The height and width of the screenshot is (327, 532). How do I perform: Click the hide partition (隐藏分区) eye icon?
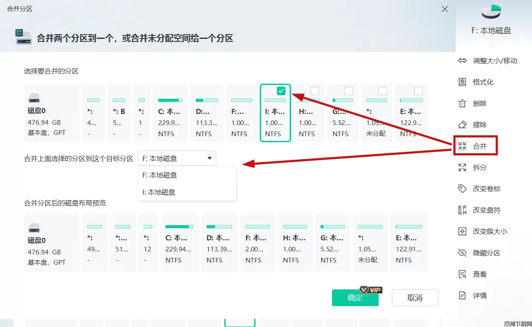coord(462,253)
